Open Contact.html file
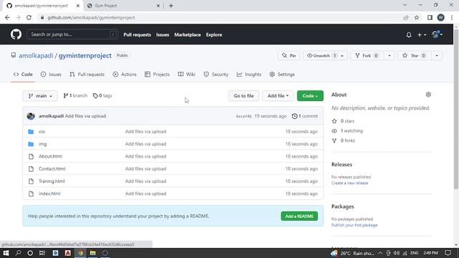Image resolution: width=459 pixels, height=258 pixels. click(x=52, y=169)
